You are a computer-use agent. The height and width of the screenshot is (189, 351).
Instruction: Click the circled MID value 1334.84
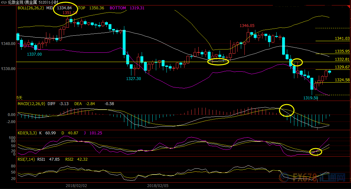tap(65, 8)
